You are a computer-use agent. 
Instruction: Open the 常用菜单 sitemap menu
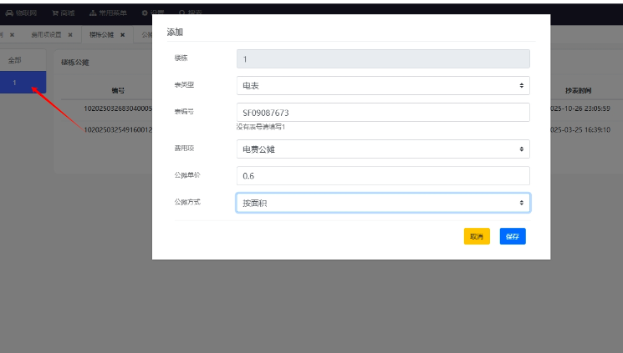(108, 13)
